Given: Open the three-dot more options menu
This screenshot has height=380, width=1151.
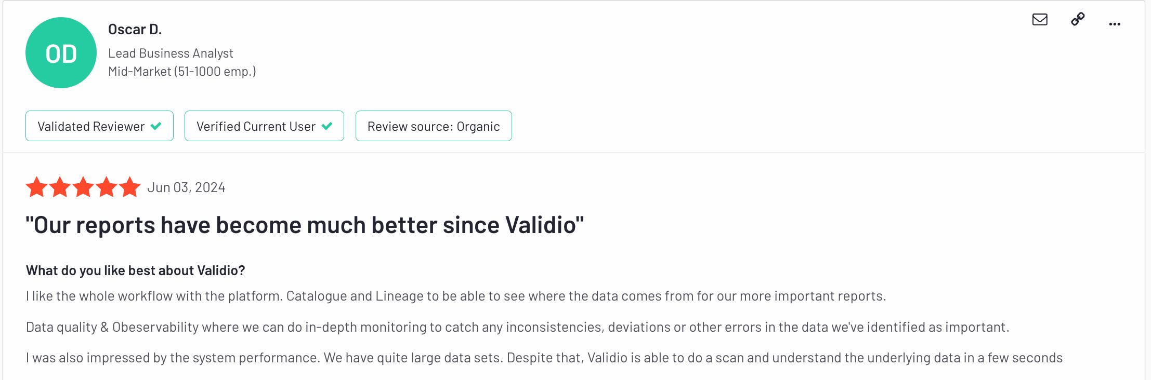Looking at the screenshot, I should [1115, 24].
